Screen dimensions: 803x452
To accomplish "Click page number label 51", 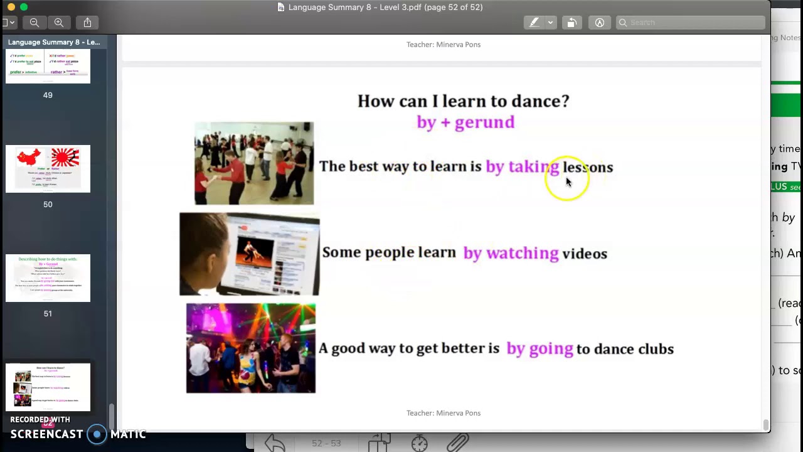I will tap(48, 313).
